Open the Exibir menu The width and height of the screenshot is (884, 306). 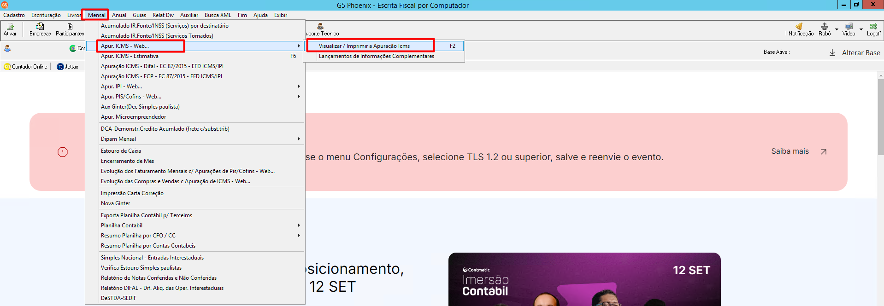[x=281, y=15]
